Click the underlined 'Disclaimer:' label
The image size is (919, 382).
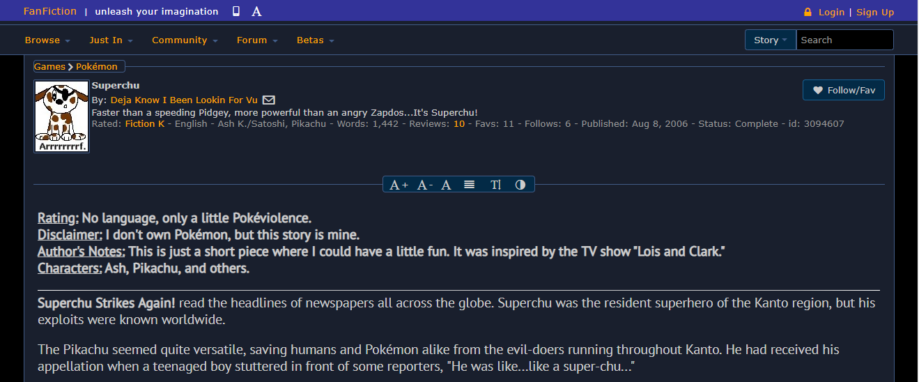point(70,235)
